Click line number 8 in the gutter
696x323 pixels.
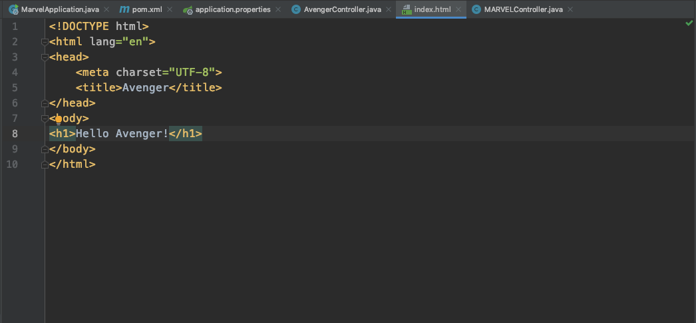(x=15, y=134)
